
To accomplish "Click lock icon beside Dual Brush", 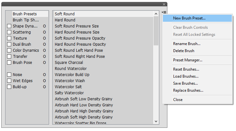I will [x=45, y=44].
